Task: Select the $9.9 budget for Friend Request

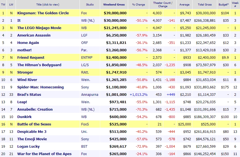Action: click(225, 57)
